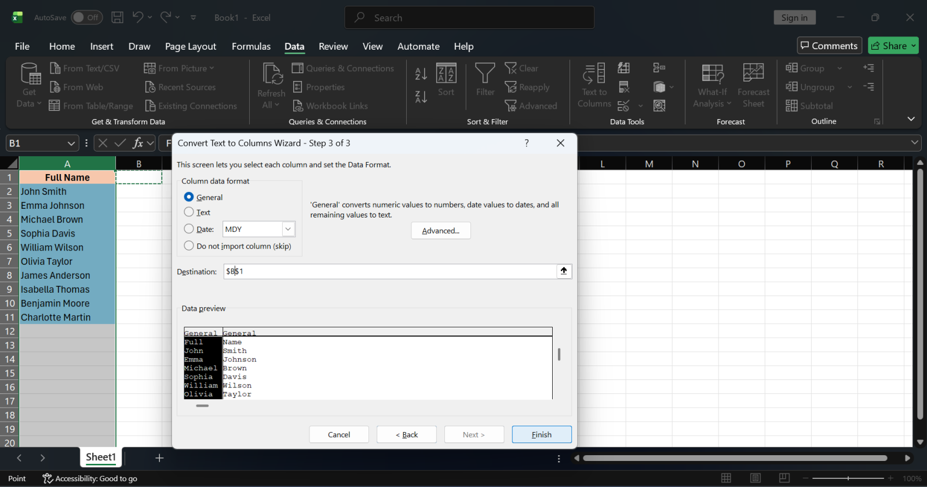Open the Ungroup dropdown arrow

tap(850, 87)
